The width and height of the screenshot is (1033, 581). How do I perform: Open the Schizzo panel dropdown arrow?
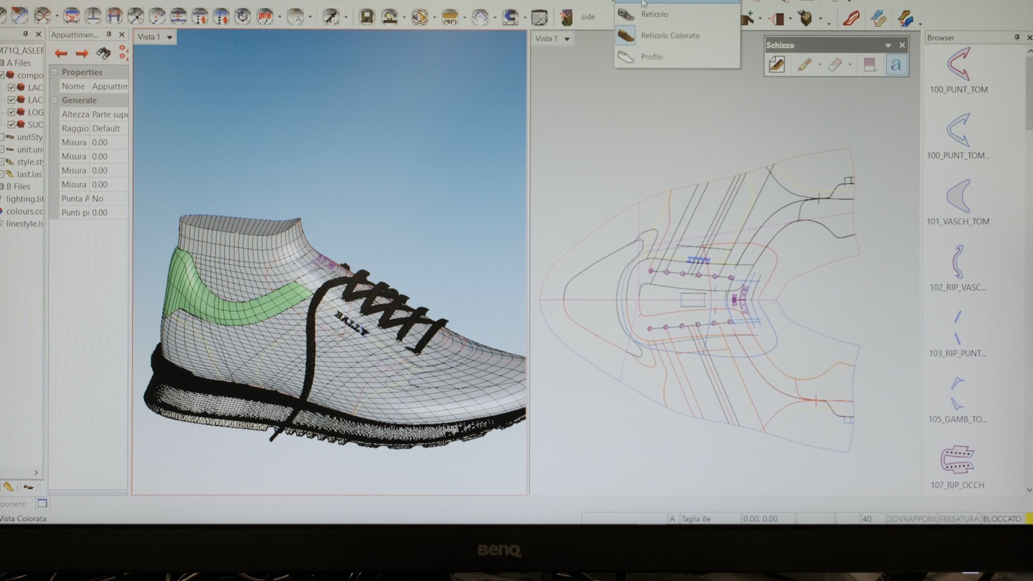click(x=889, y=45)
